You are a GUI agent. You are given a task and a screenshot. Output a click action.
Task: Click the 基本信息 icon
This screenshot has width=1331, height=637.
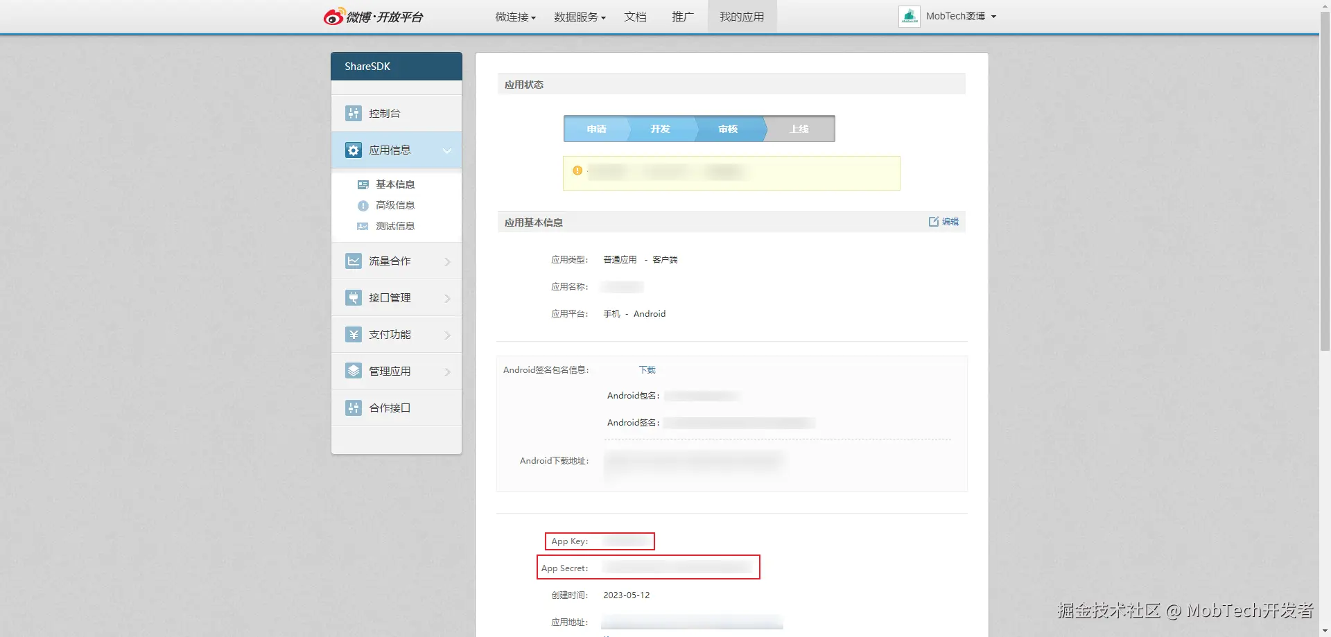point(363,184)
